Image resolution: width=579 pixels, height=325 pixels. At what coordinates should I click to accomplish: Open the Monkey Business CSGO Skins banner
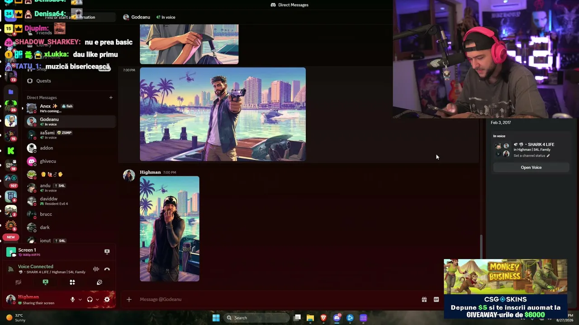tap(505, 289)
